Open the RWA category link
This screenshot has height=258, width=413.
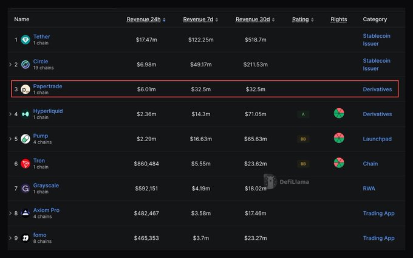tap(369, 189)
